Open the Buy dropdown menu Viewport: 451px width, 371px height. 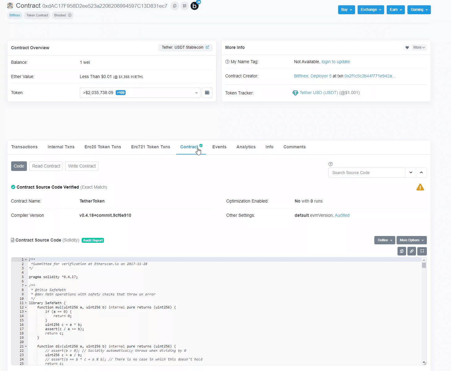coord(346,10)
